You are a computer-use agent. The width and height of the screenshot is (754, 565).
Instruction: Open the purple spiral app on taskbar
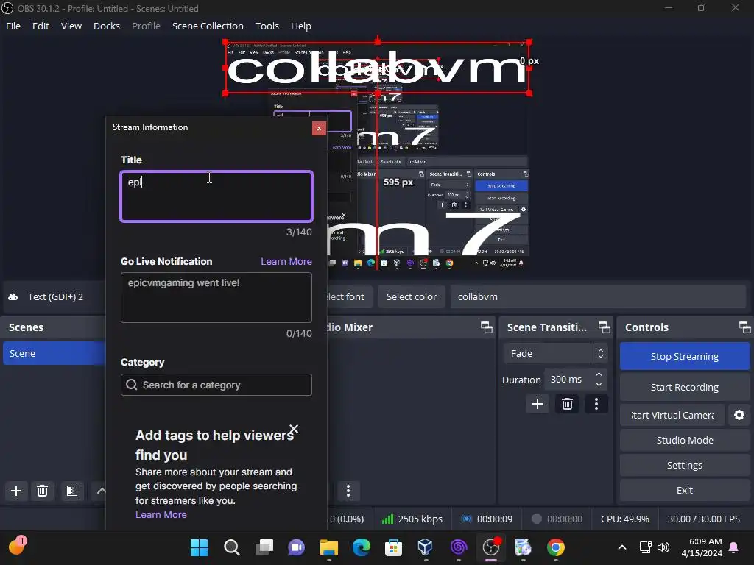pos(458,547)
